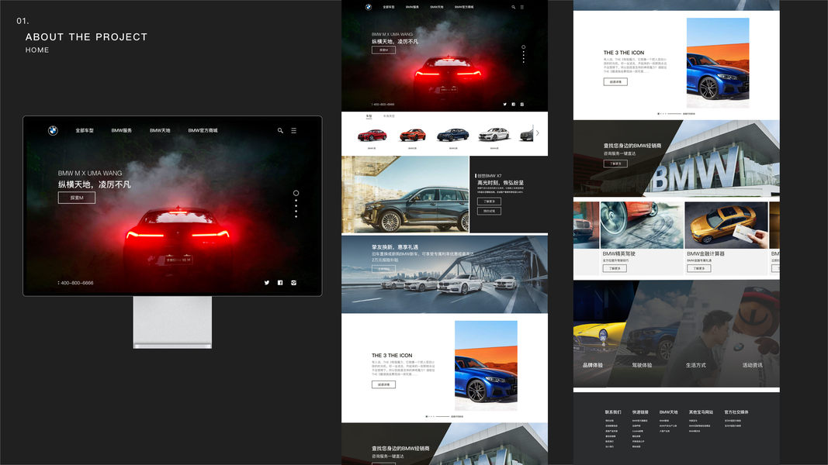Click 阅读详情 under THE 3 on right page
828x465 pixels.
coord(615,81)
